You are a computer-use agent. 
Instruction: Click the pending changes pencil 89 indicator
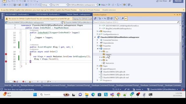pyautogui.click(x=127, y=89)
